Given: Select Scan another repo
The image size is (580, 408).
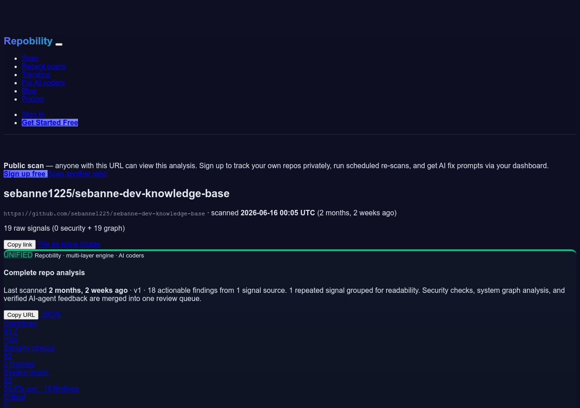Looking at the screenshot, I should (x=77, y=174).
